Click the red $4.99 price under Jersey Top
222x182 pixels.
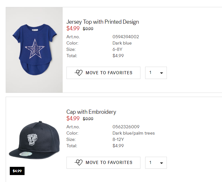[73, 28]
